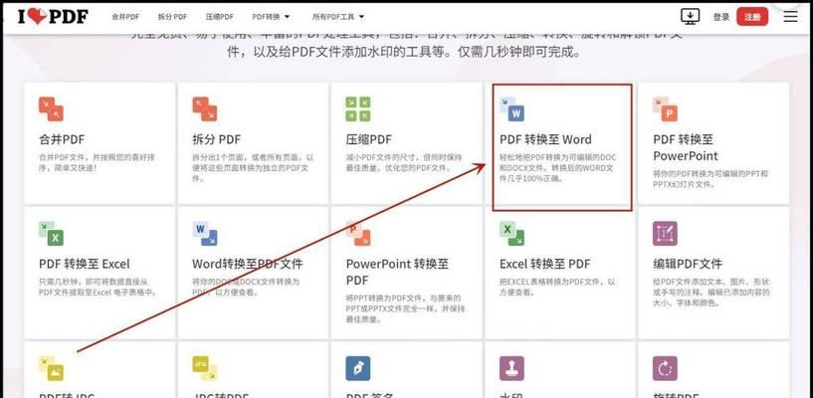This screenshot has height=398, width=813.
Task: Click the 水印 stamp icon
Action: pos(511,368)
